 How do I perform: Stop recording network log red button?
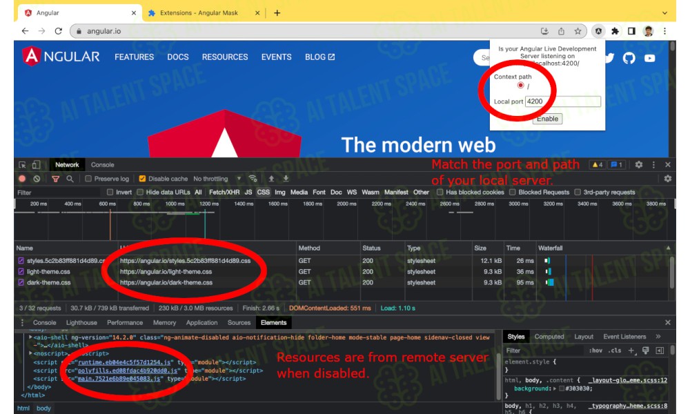coord(22,179)
